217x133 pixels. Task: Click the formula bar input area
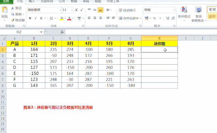(141, 32)
